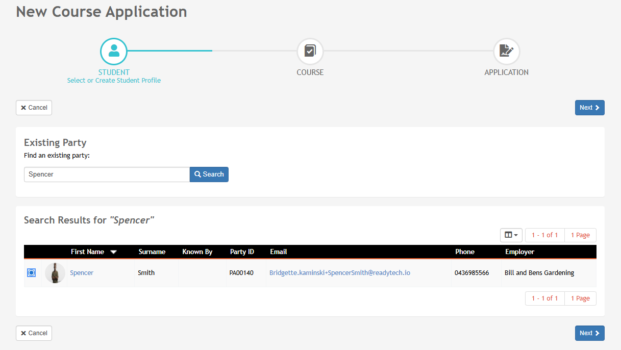Click the top Cancel button
Viewport: 621px width, 350px height.
(x=34, y=108)
